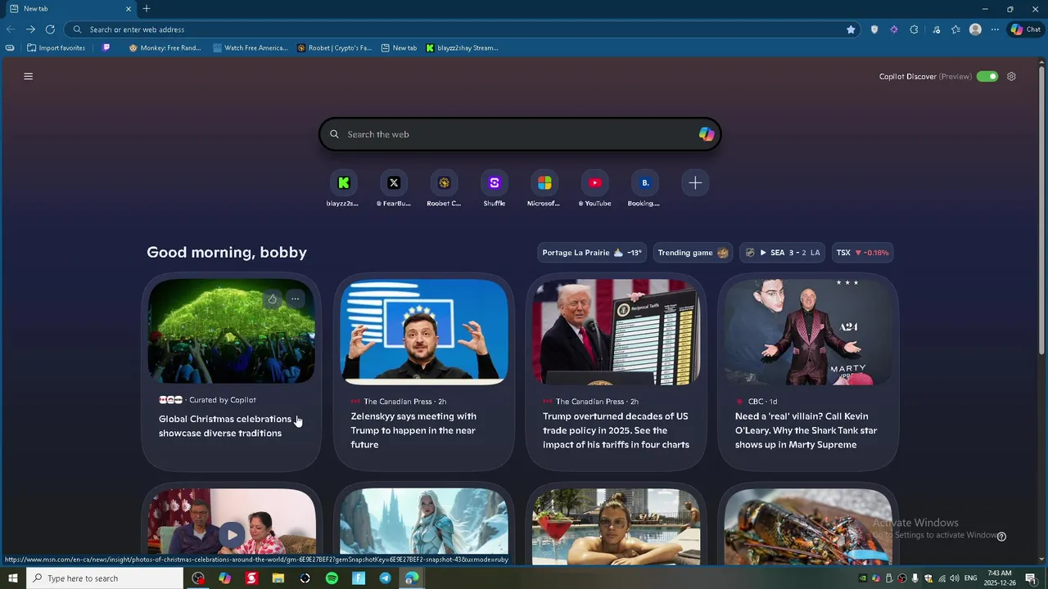Open the browser profile avatar
The image size is (1048, 589).
pos(975,29)
